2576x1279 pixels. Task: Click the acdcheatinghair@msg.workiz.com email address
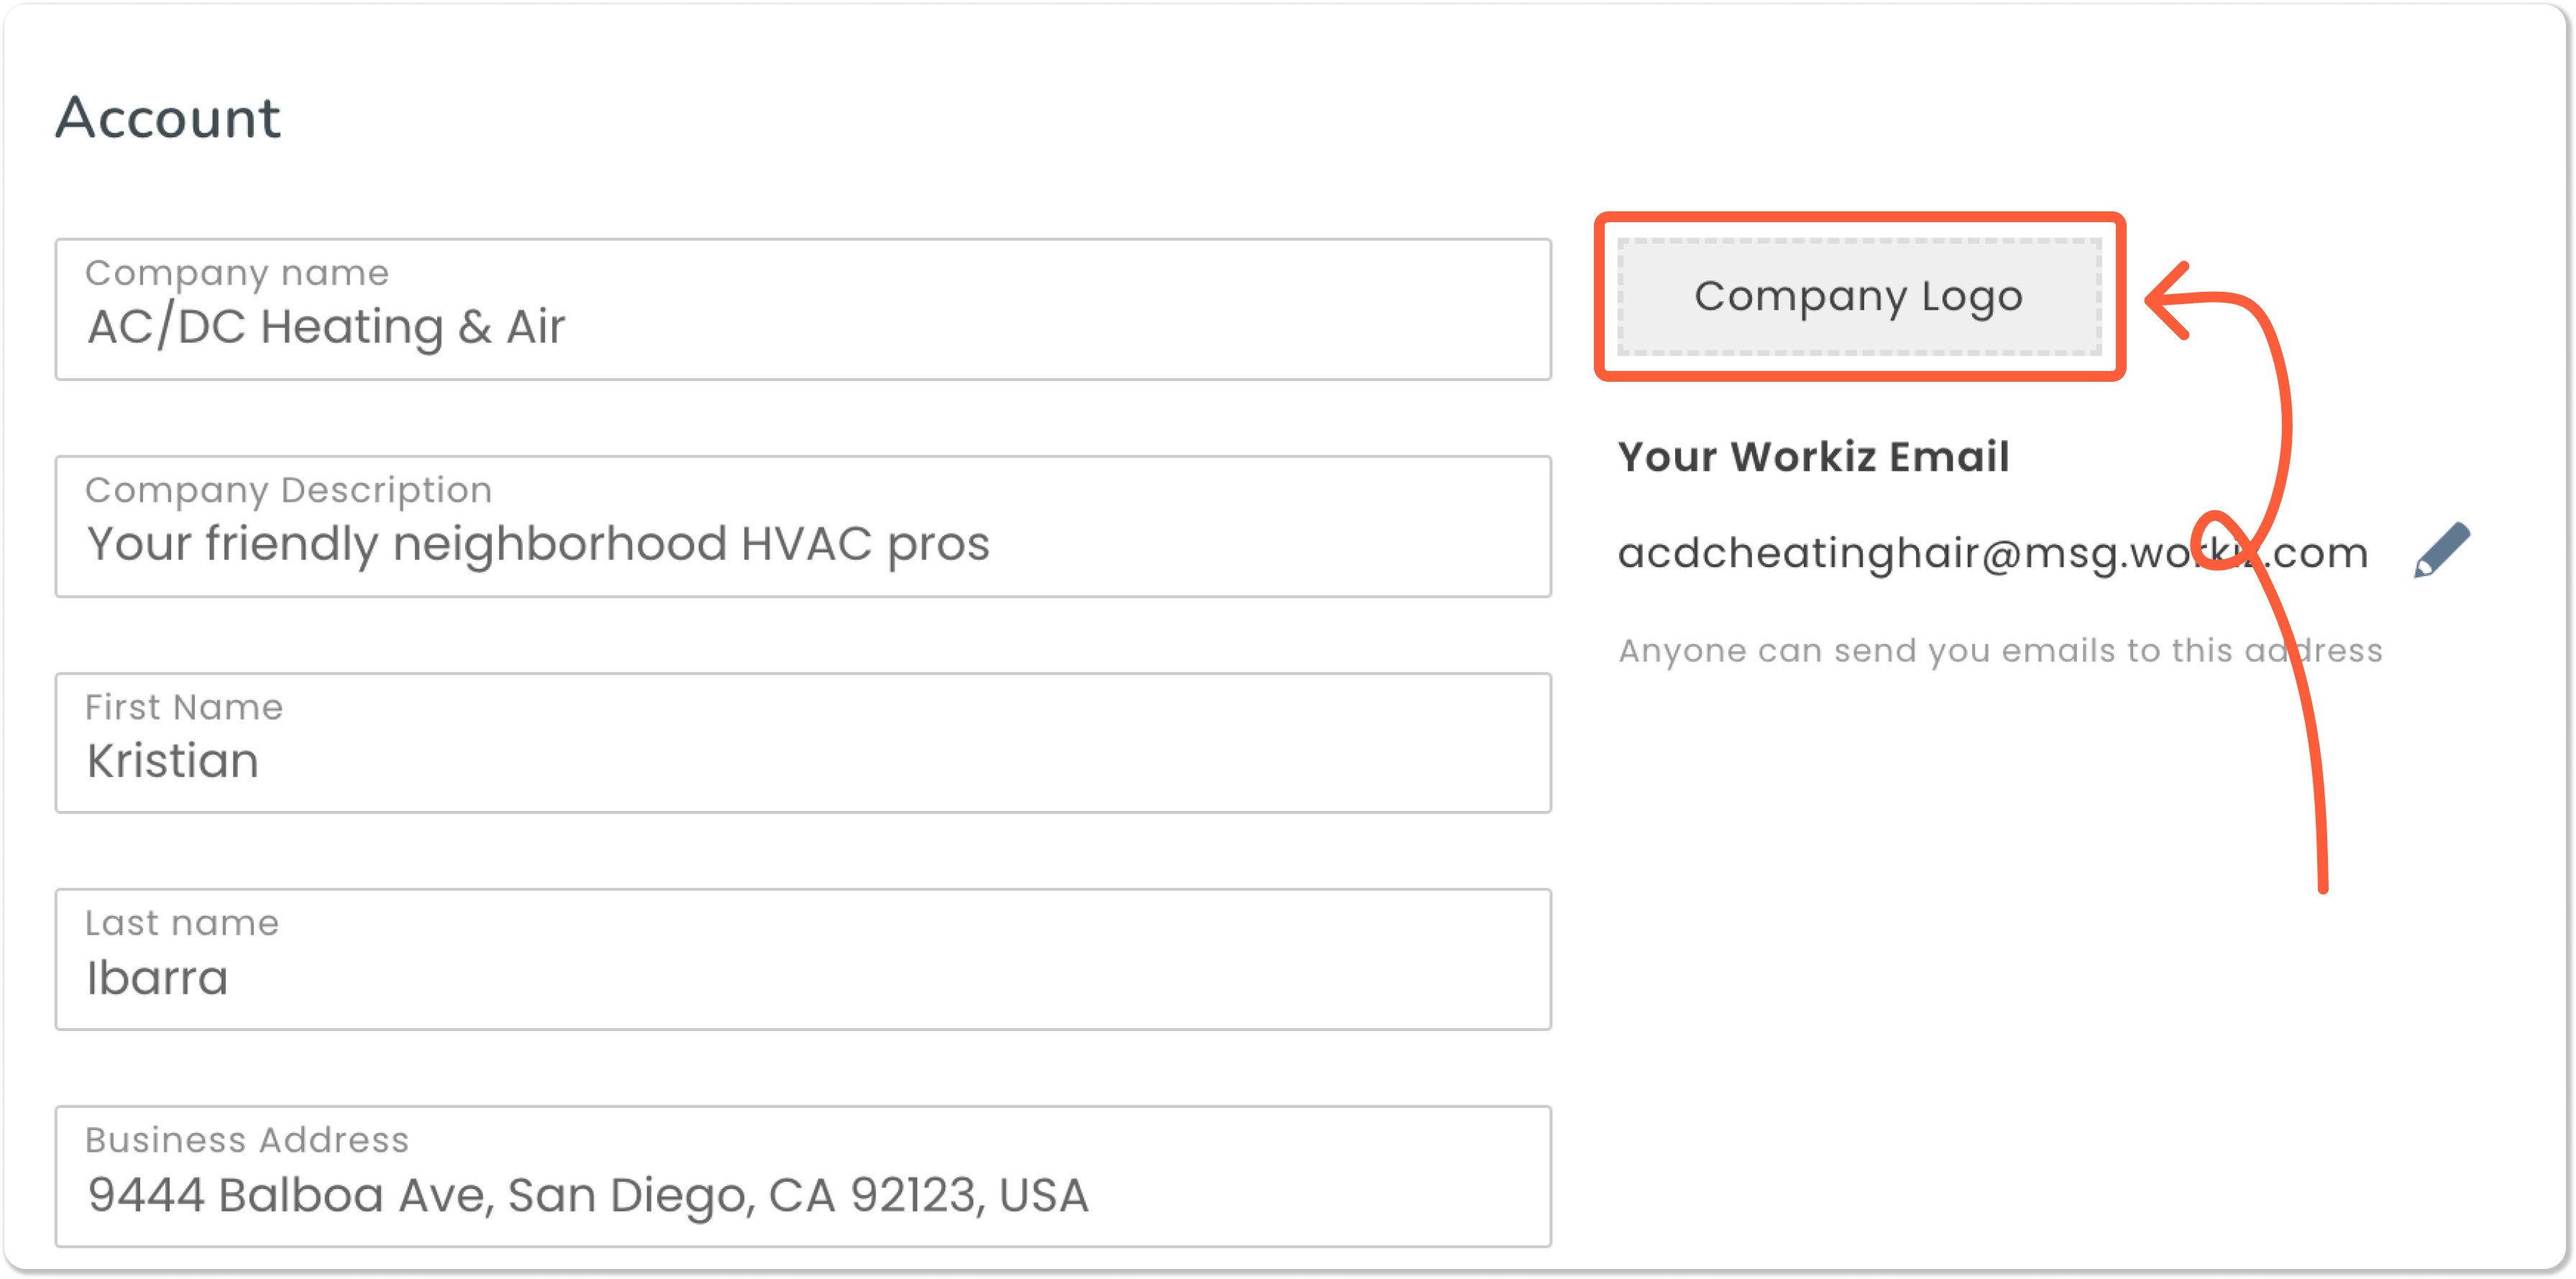pyautogui.click(x=1993, y=553)
